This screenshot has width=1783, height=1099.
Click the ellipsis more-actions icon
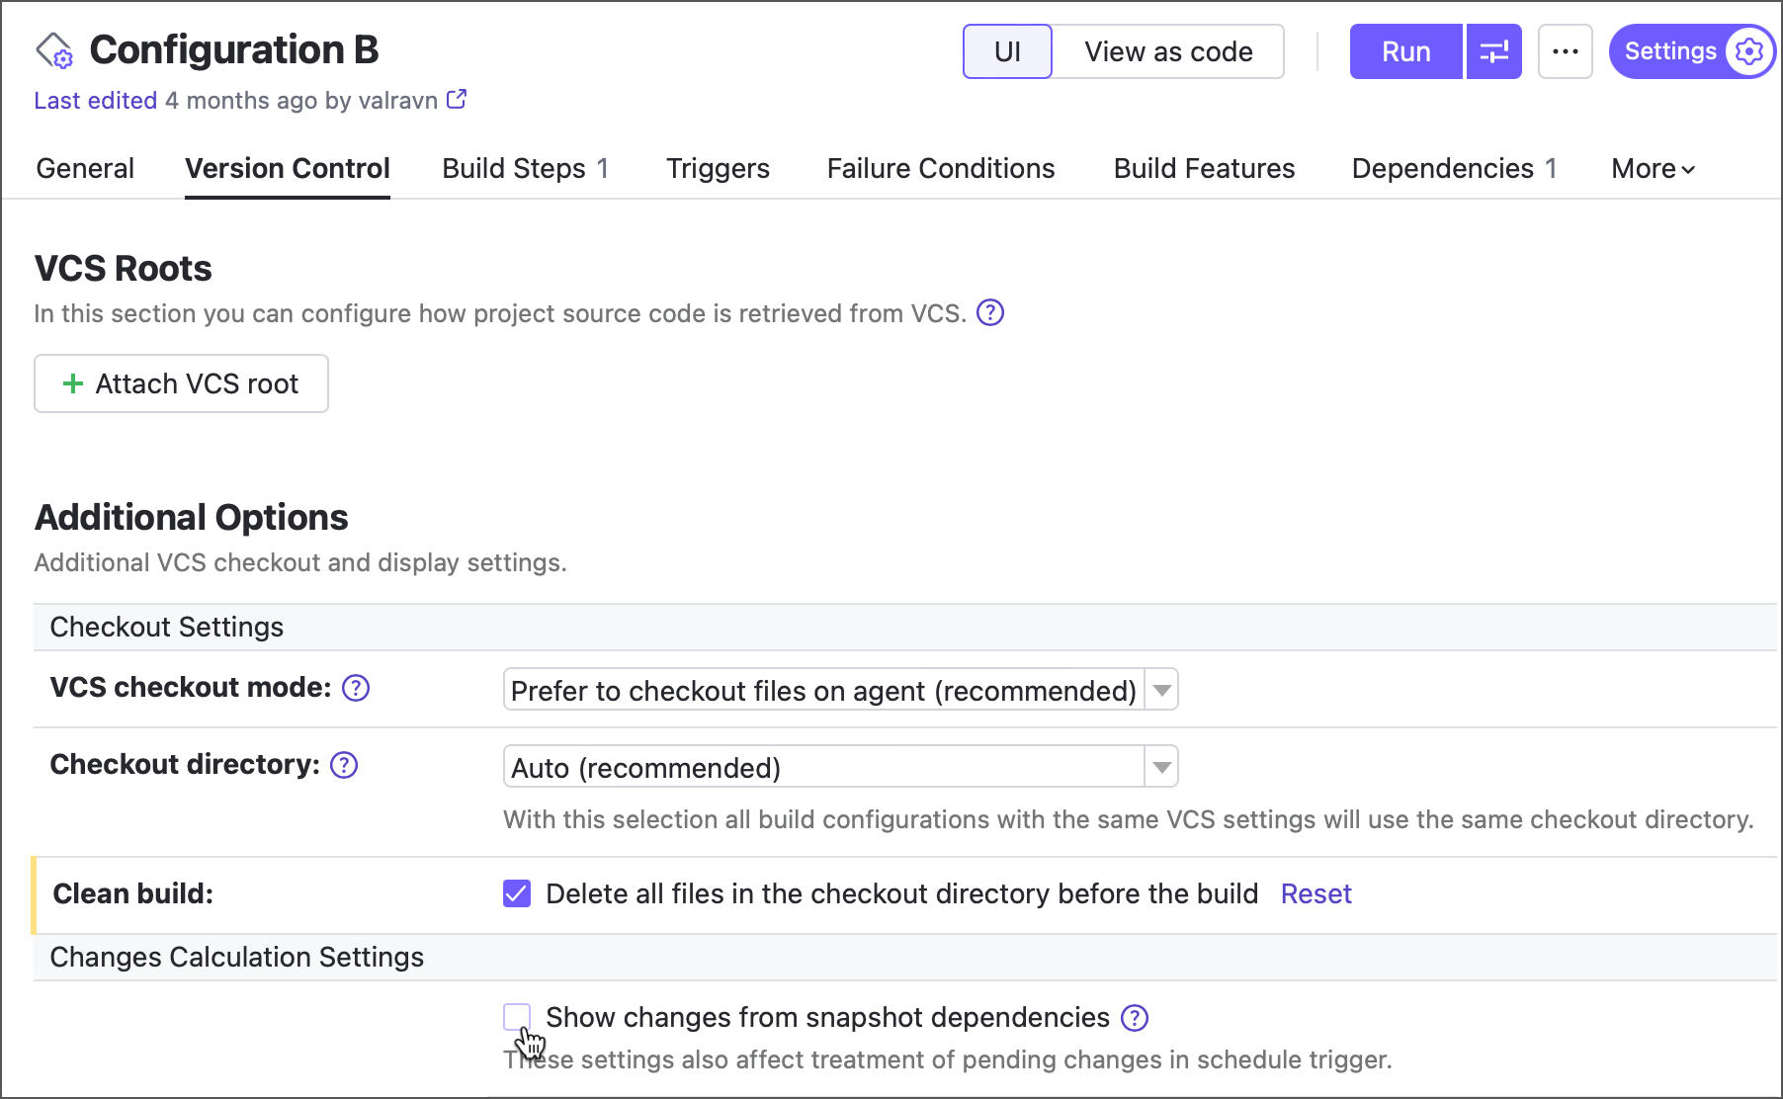click(1565, 50)
